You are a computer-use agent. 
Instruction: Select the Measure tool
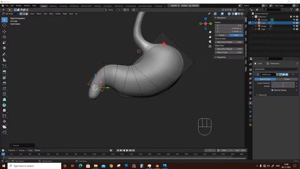(4, 60)
